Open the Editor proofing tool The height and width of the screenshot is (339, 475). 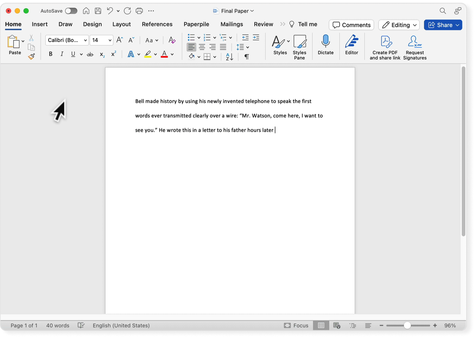(x=351, y=45)
